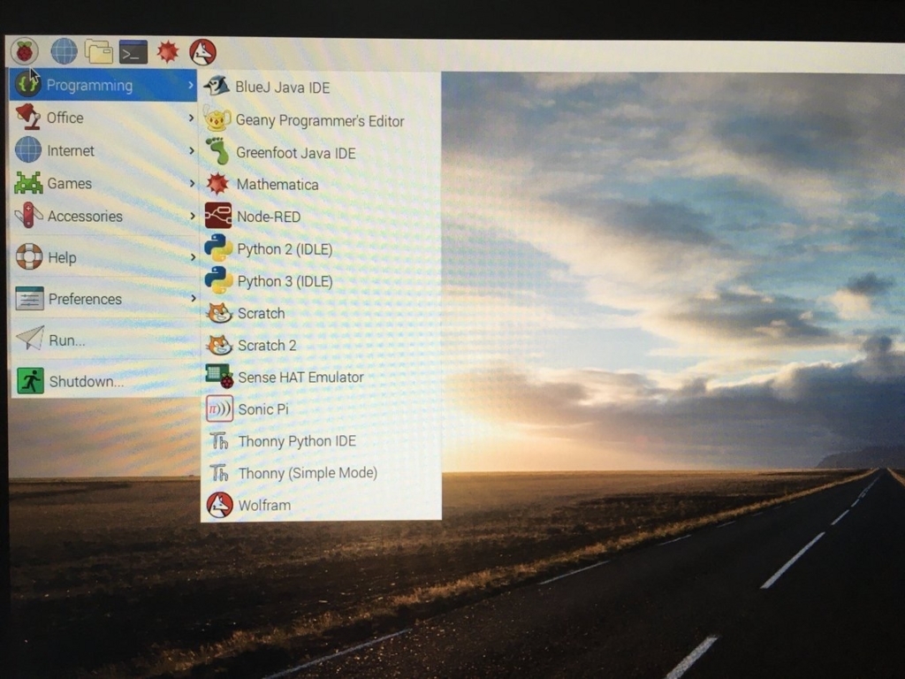905x679 pixels.
Task: Launch BlueJ Java IDE
Action: click(x=320, y=88)
